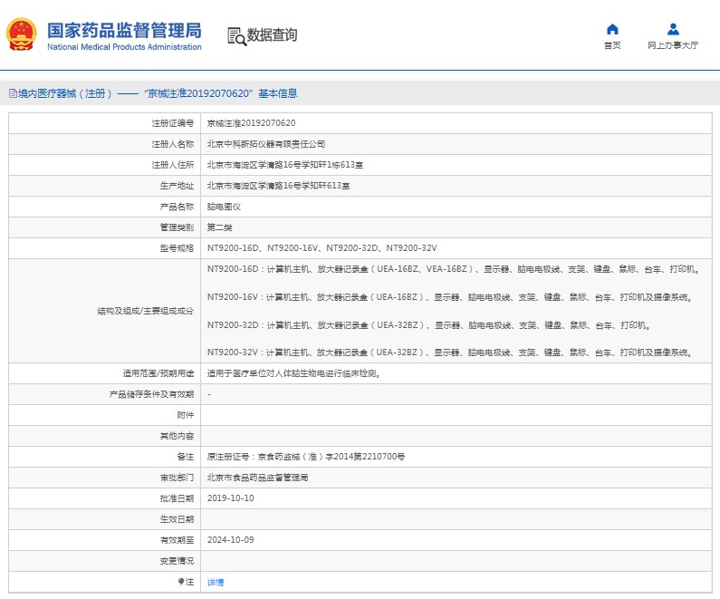Click the 结构及组成/主要组成成分 label
Viewport: 720px width, 599px height.
pyautogui.click(x=146, y=311)
